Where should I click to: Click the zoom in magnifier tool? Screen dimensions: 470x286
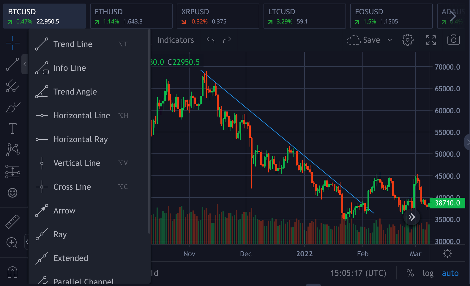[12, 243]
